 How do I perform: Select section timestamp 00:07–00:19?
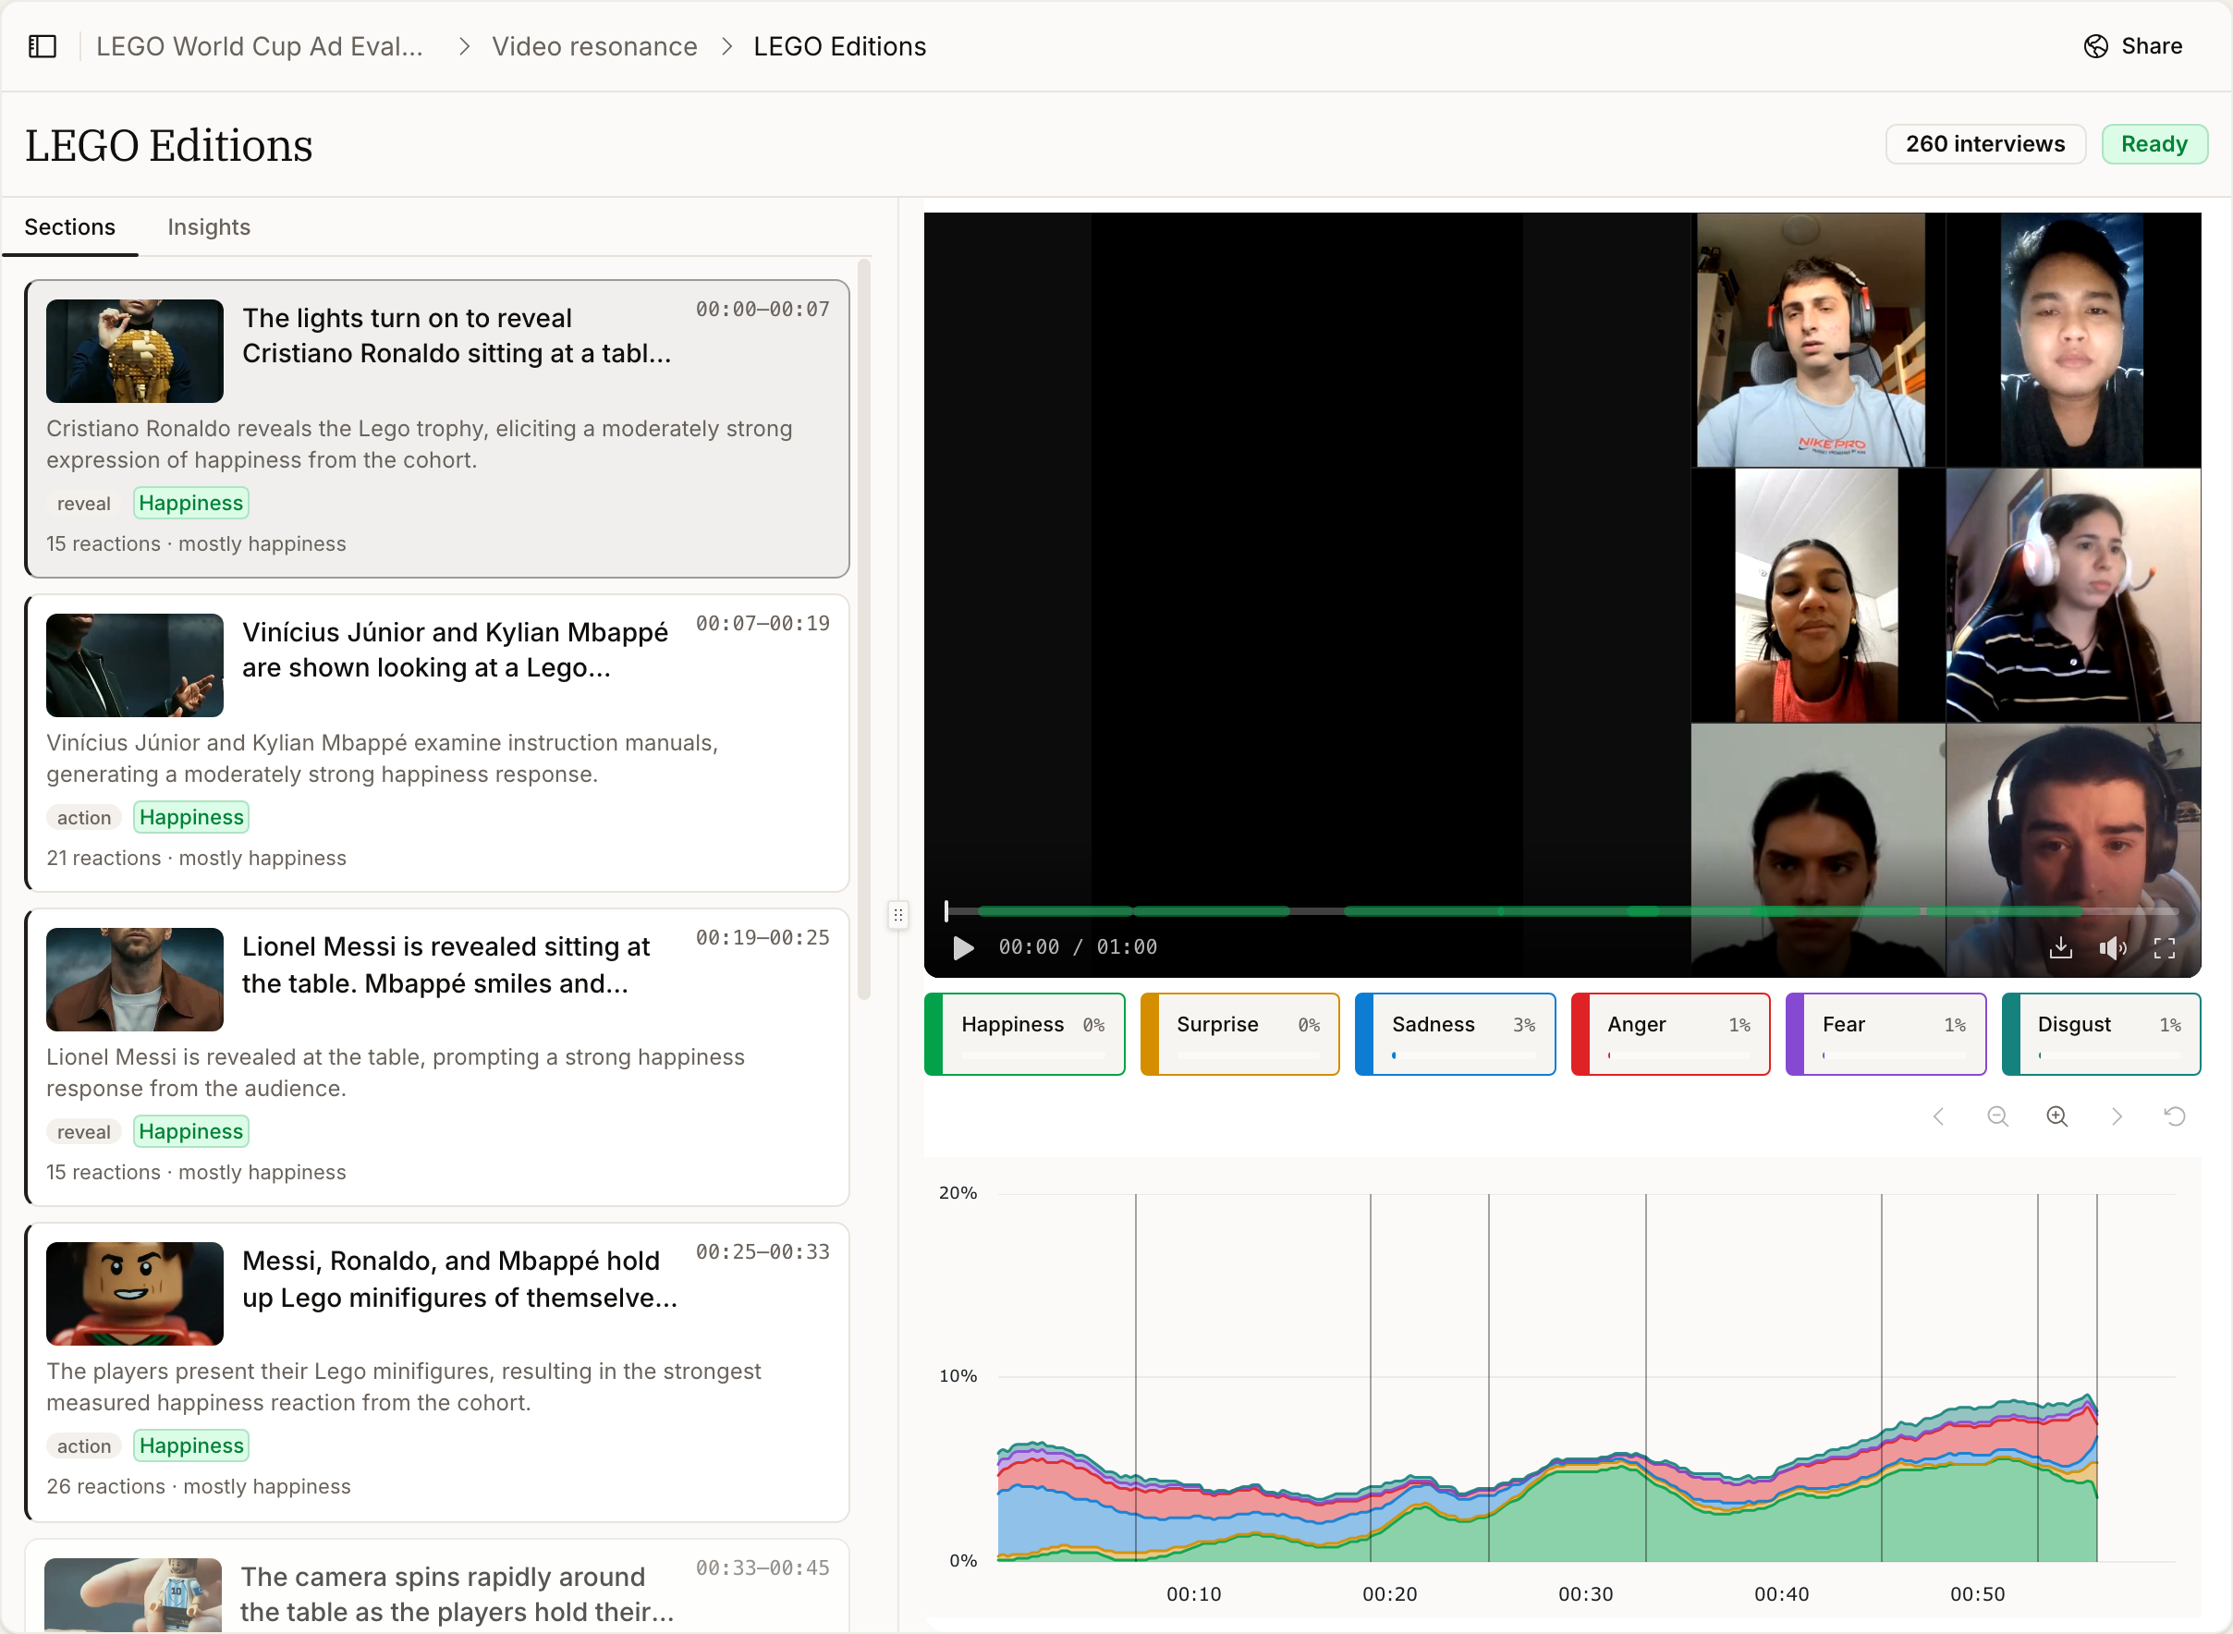point(763,623)
